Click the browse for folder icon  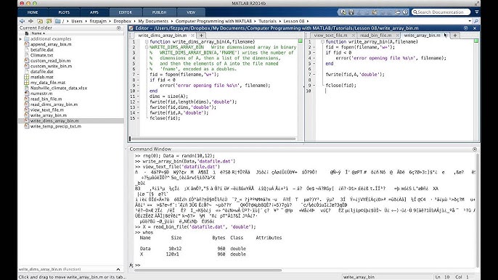(49, 21)
